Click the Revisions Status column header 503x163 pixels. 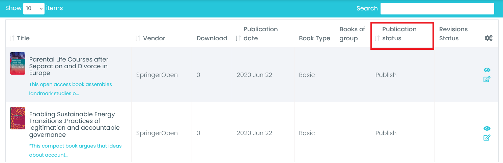click(x=453, y=34)
